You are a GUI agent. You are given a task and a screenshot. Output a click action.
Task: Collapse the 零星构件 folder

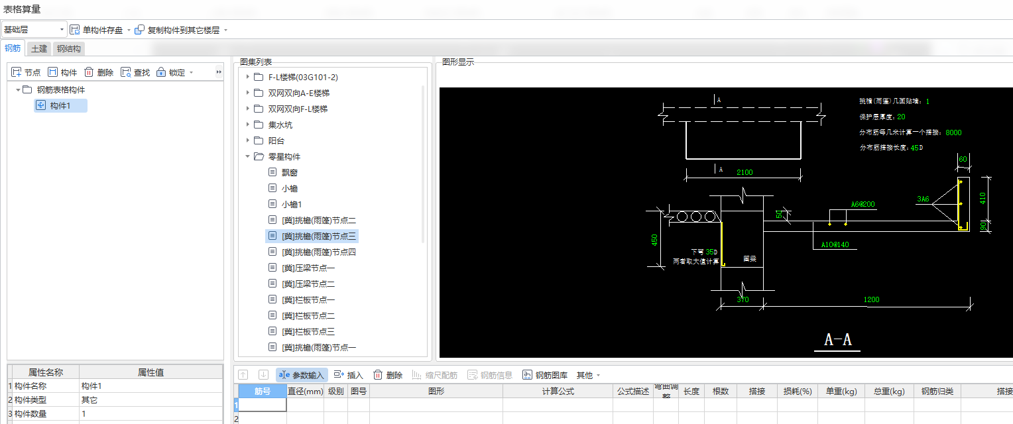tap(248, 156)
